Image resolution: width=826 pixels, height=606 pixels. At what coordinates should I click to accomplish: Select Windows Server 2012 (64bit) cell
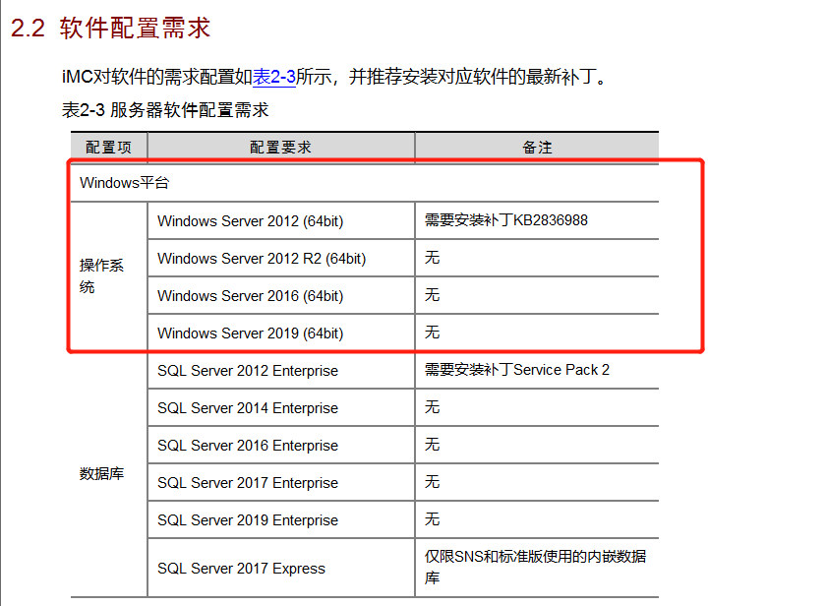coord(281,220)
